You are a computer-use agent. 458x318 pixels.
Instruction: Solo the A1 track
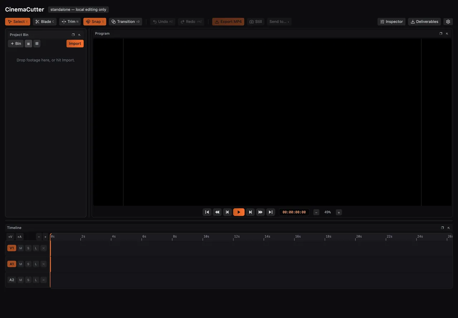(x=28, y=264)
